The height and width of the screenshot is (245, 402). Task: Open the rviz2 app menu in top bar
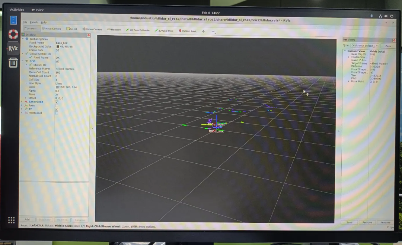click(x=38, y=10)
